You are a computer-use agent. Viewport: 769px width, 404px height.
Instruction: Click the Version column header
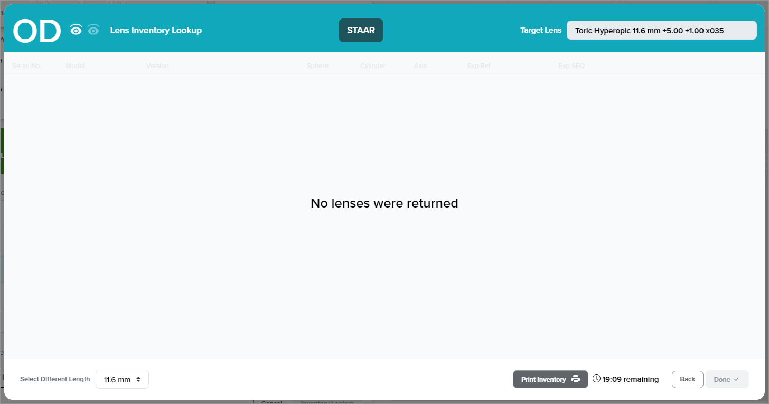(157, 66)
